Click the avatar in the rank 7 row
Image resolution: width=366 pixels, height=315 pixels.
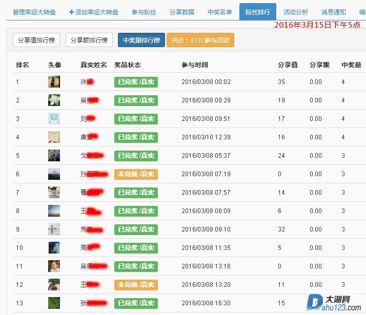(x=54, y=193)
